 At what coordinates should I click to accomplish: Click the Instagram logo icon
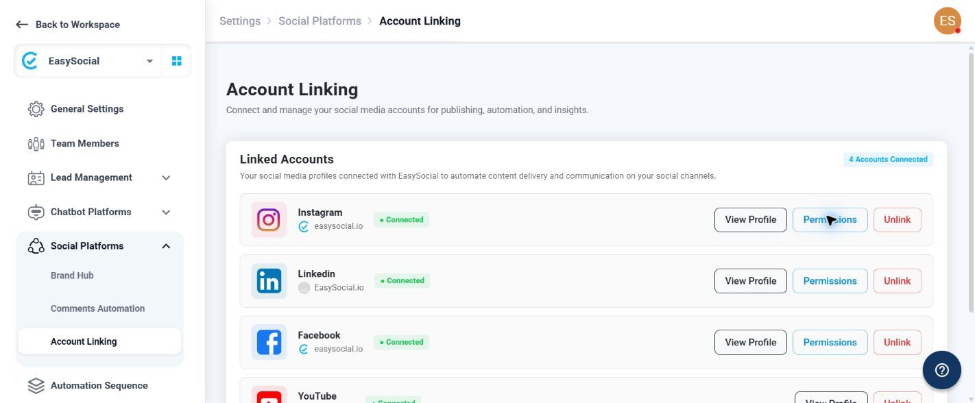pos(269,219)
